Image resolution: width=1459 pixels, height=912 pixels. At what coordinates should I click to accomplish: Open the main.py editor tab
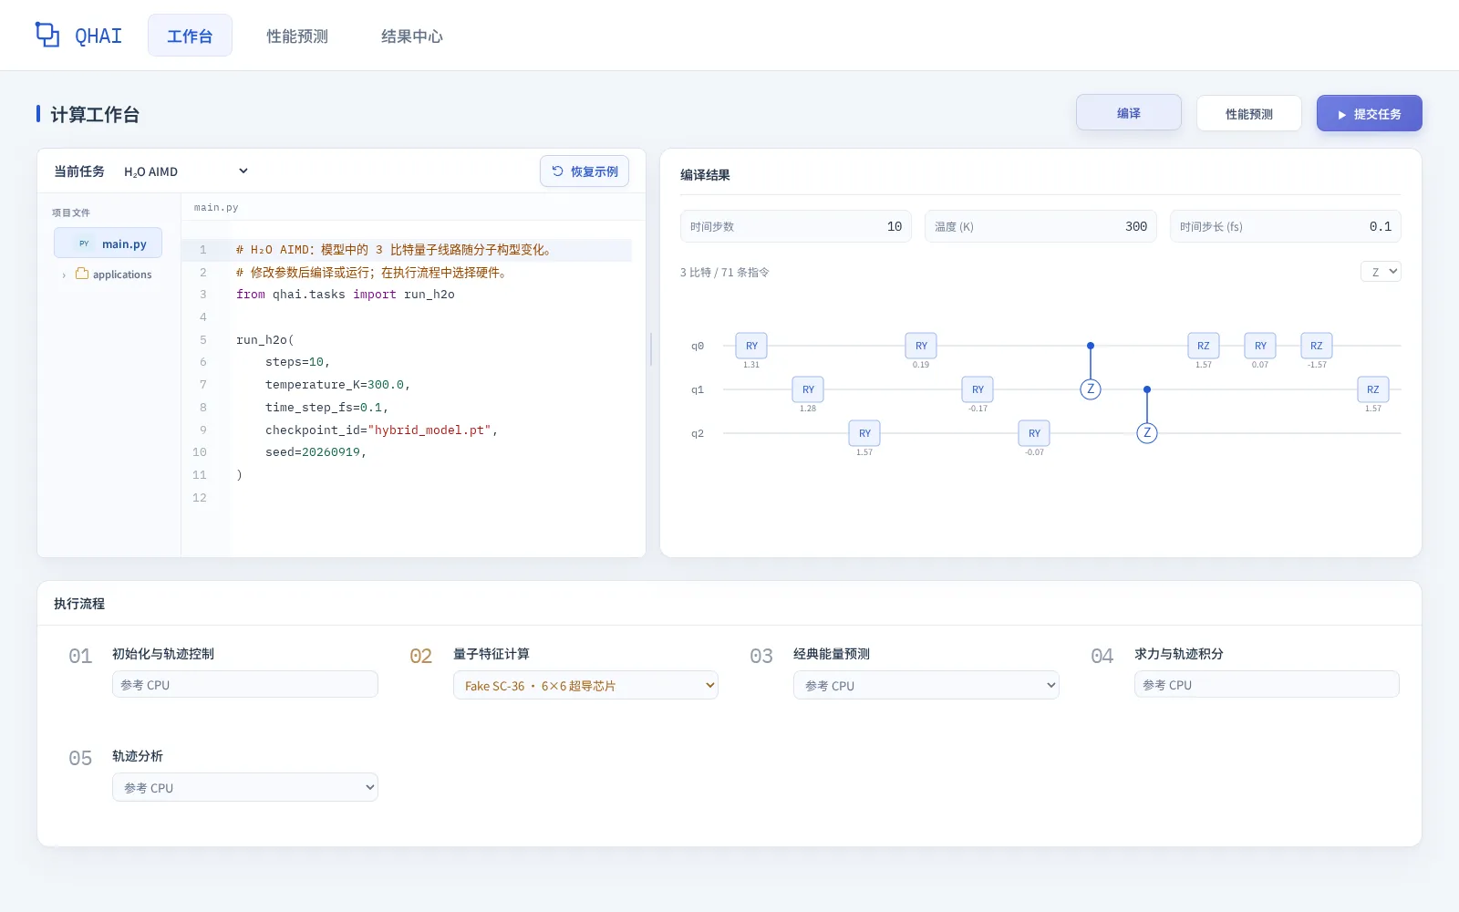(216, 208)
